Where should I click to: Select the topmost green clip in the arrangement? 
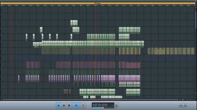pyautogui.click(x=74, y=24)
